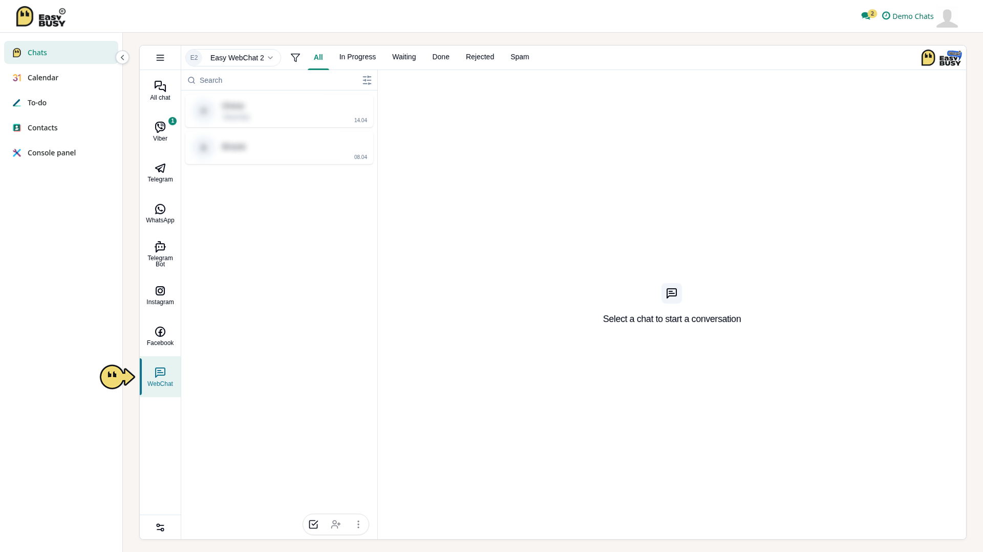Click the Demo Chats link
Image resolution: width=983 pixels, height=552 pixels.
[x=908, y=16]
